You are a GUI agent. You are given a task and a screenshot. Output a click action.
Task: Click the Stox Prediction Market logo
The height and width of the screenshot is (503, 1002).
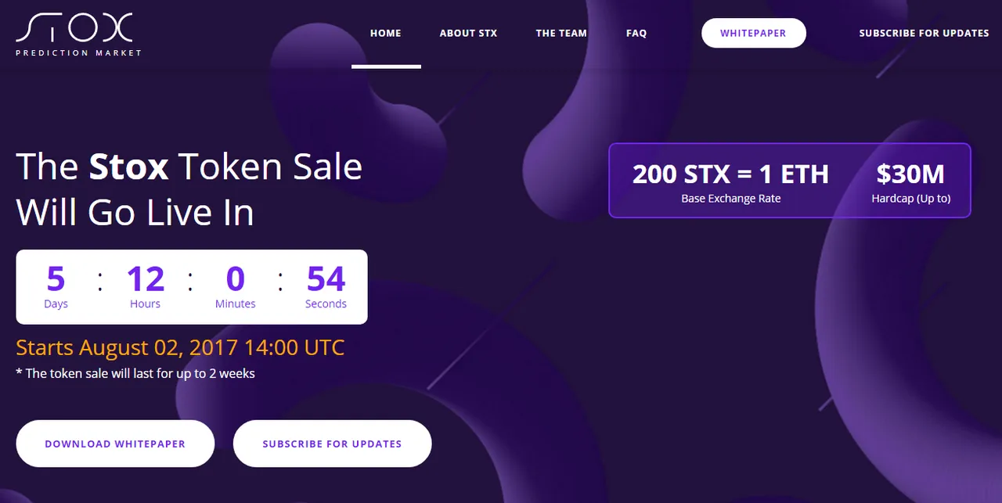[x=78, y=35]
